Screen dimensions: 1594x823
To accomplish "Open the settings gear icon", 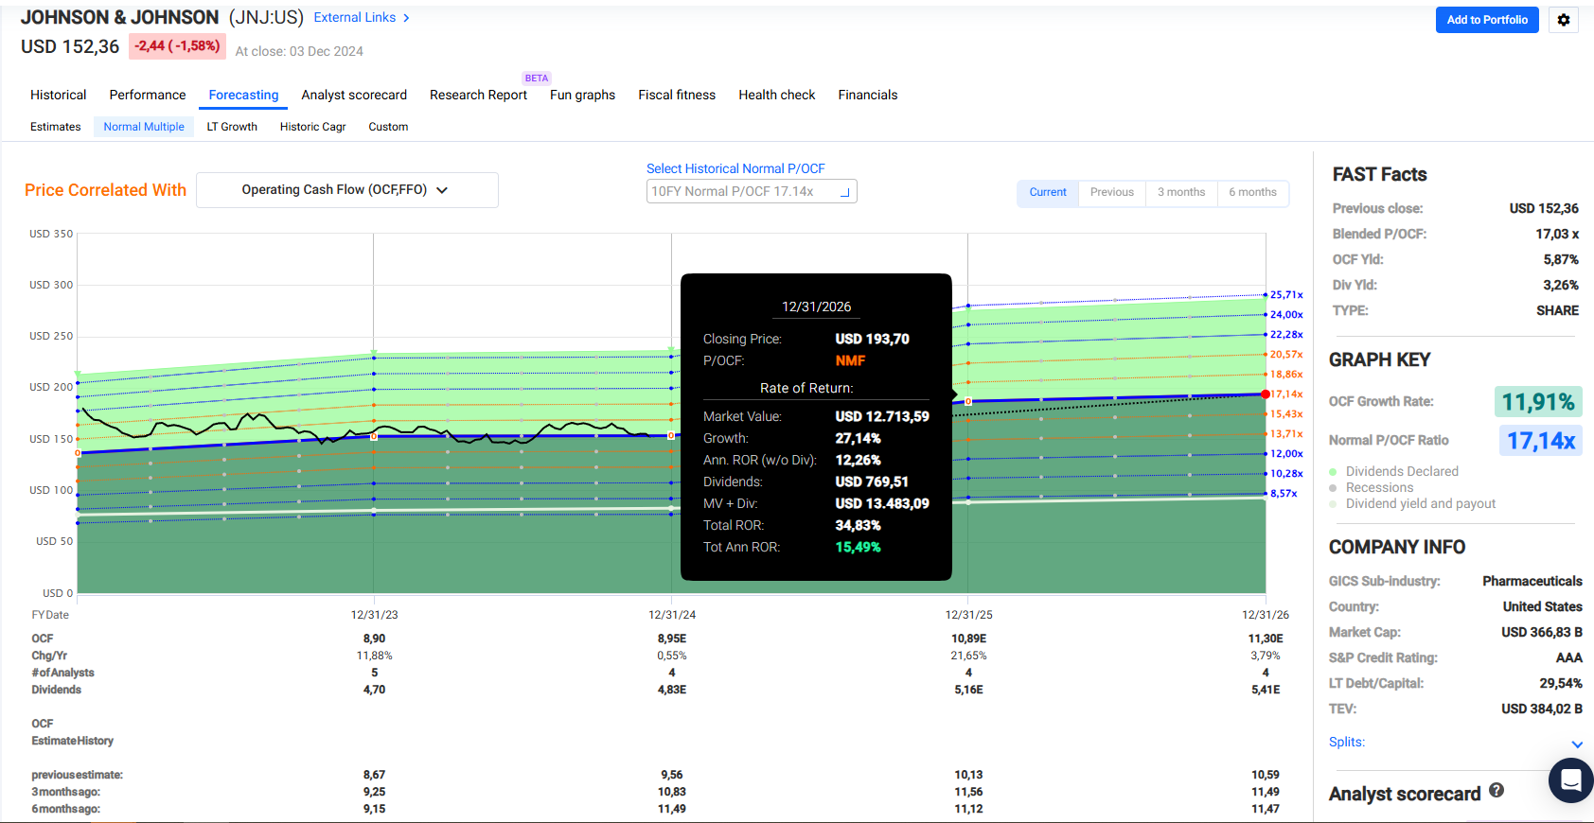I will [1563, 20].
